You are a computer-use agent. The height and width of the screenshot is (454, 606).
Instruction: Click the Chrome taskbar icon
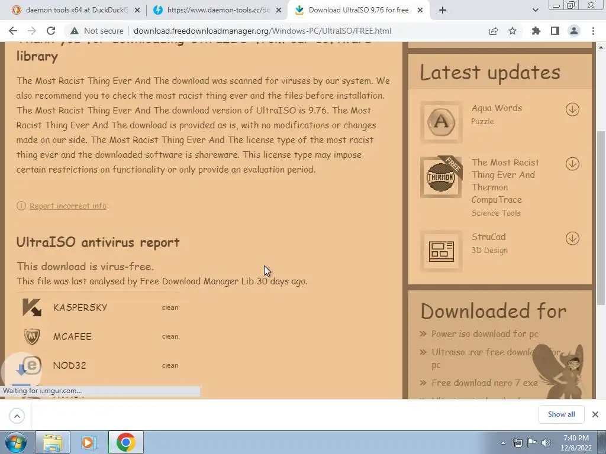click(x=125, y=442)
